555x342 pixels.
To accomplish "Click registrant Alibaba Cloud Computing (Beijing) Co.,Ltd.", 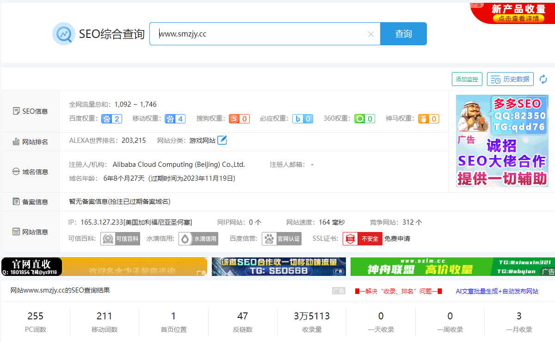I will coord(179,165).
